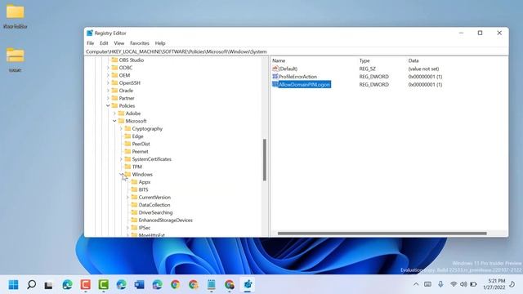Click the Registry Editor taskbar icon

(x=248, y=285)
